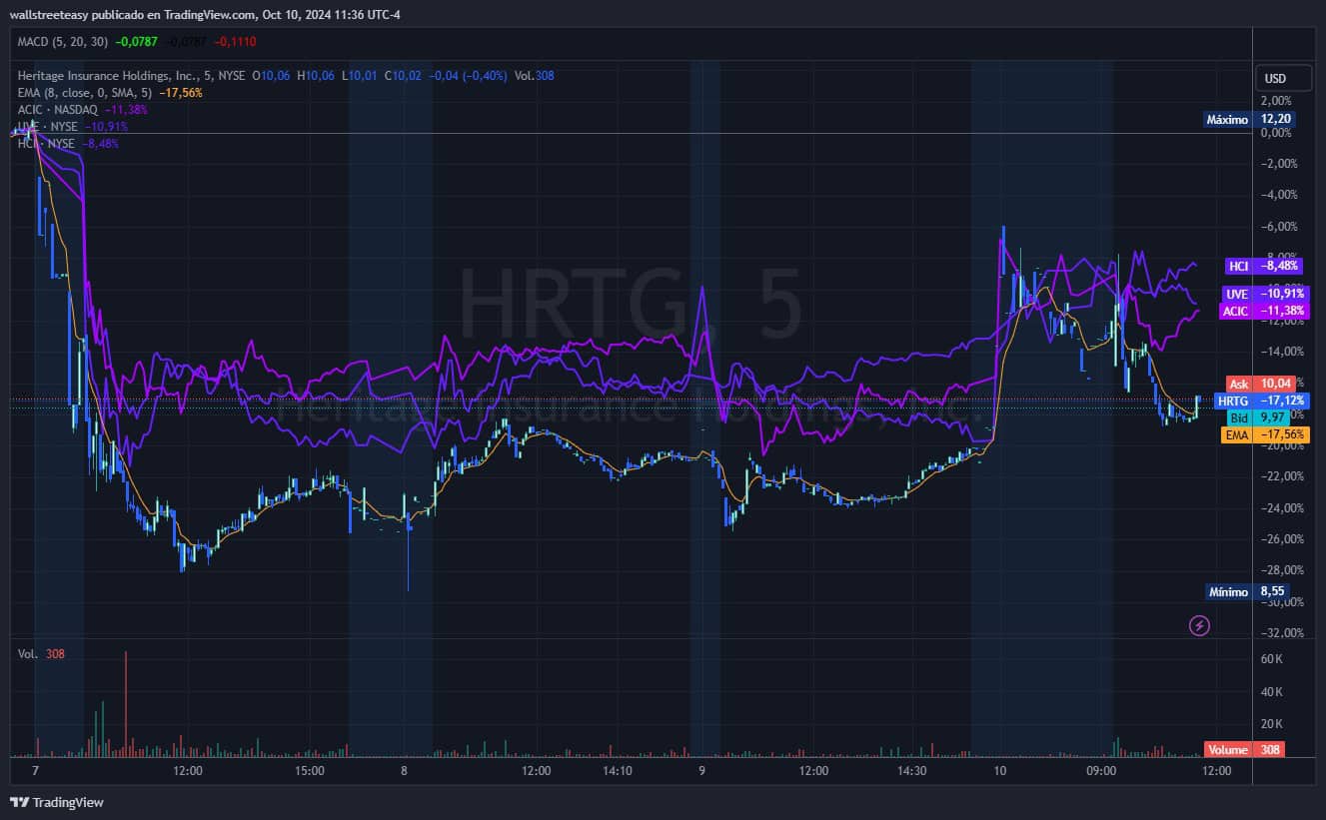Click the orange EMA −17,56% label

(x=1265, y=434)
